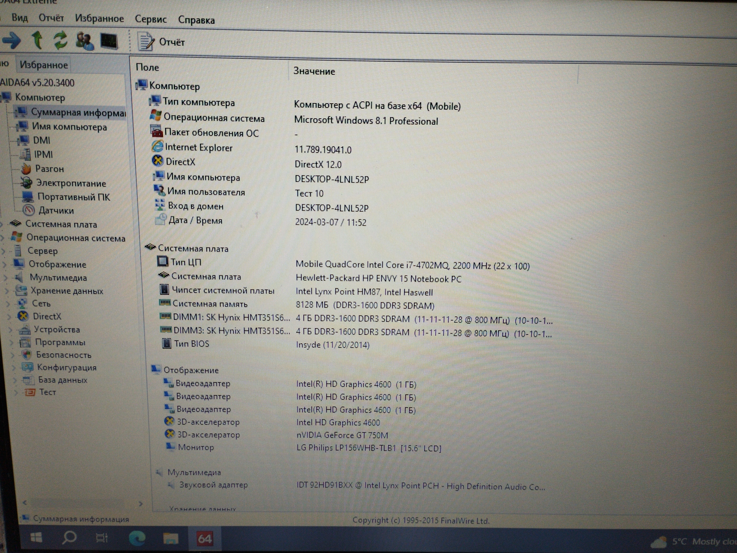Click the Отображение tree icon
Viewport: 737px width, 553px height.
click(19, 264)
